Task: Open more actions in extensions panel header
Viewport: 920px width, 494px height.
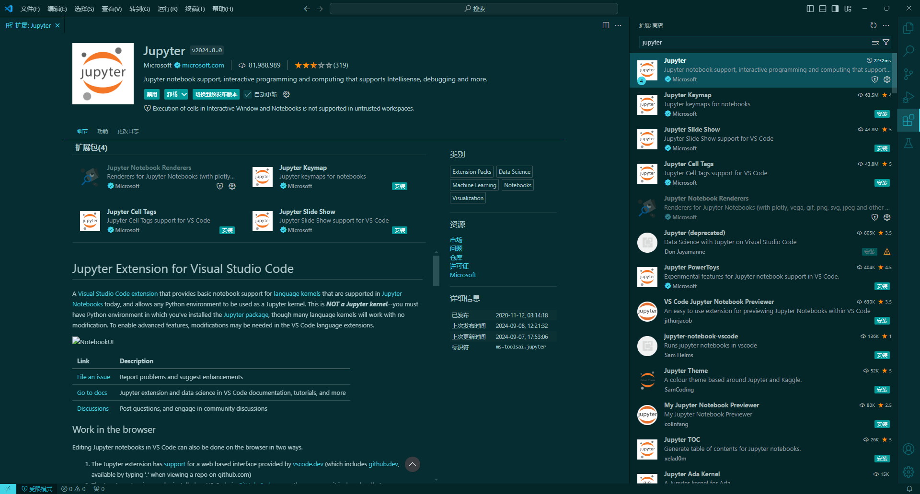Action: [886, 25]
